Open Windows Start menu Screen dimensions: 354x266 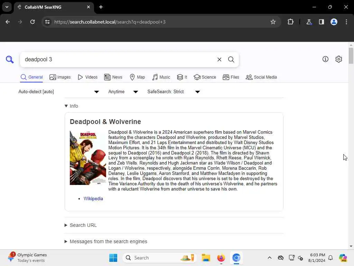tap(113, 258)
